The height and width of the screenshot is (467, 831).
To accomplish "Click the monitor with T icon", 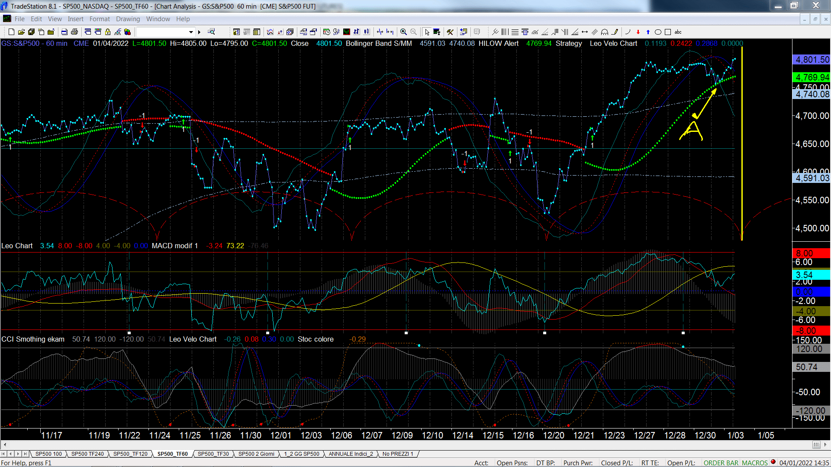I will [437, 32].
